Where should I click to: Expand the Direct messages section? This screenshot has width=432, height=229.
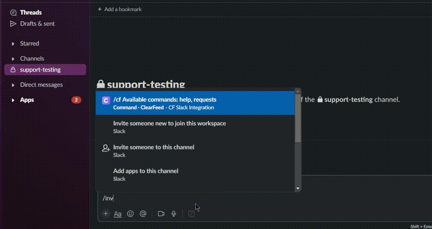coord(13,85)
